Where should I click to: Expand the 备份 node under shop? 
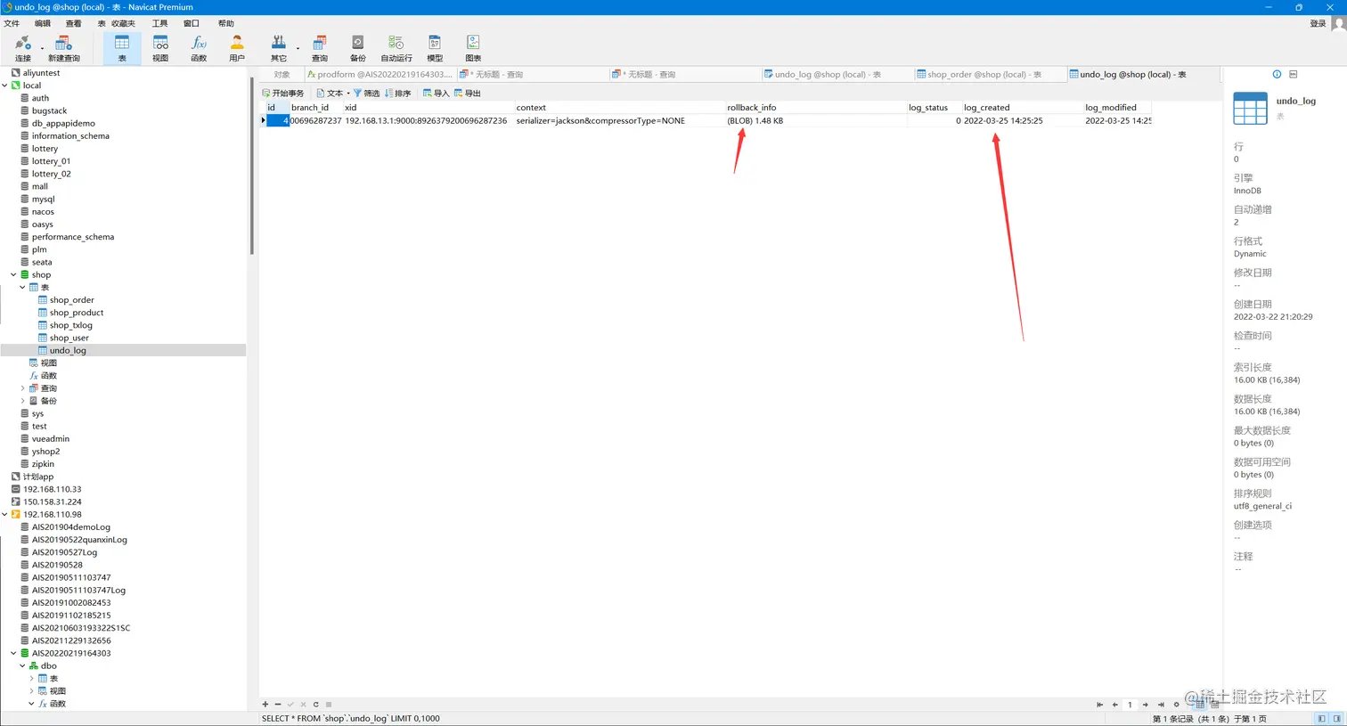coord(22,401)
